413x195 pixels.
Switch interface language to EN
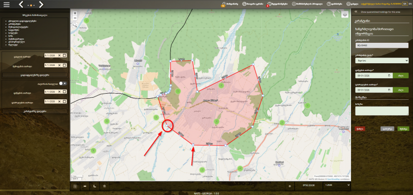coord(409,4)
